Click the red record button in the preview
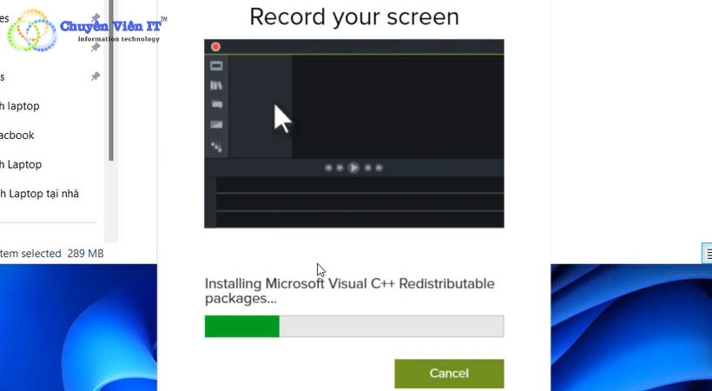 tap(215, 47)
